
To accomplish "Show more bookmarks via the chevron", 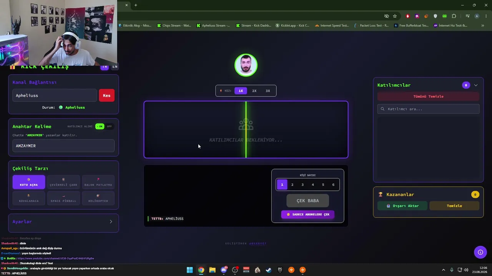I will [483, 26].
